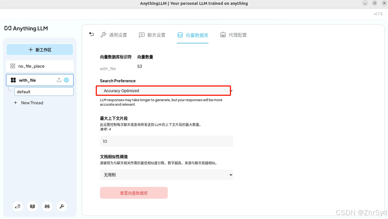Open the default thread
Screen dimensions: 388x219
[x=44, y=92]
